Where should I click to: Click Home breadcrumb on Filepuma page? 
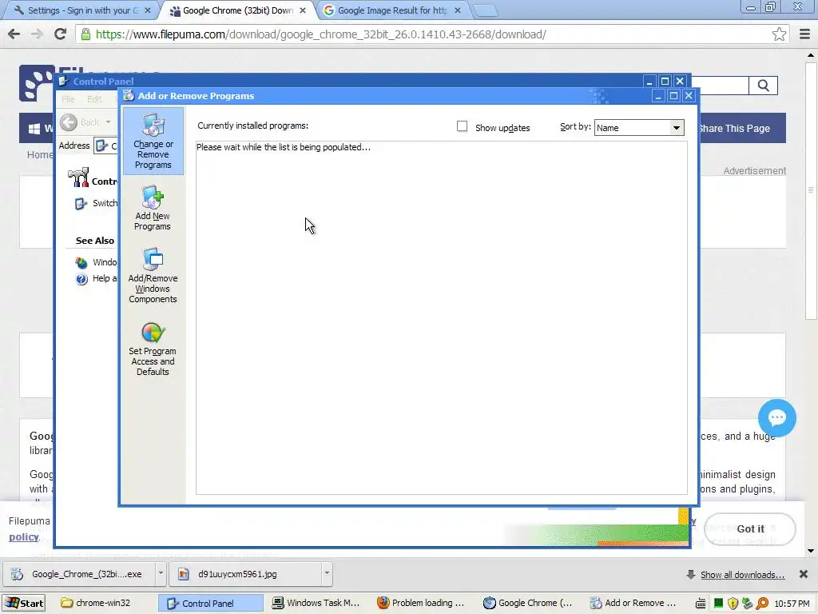40,154
